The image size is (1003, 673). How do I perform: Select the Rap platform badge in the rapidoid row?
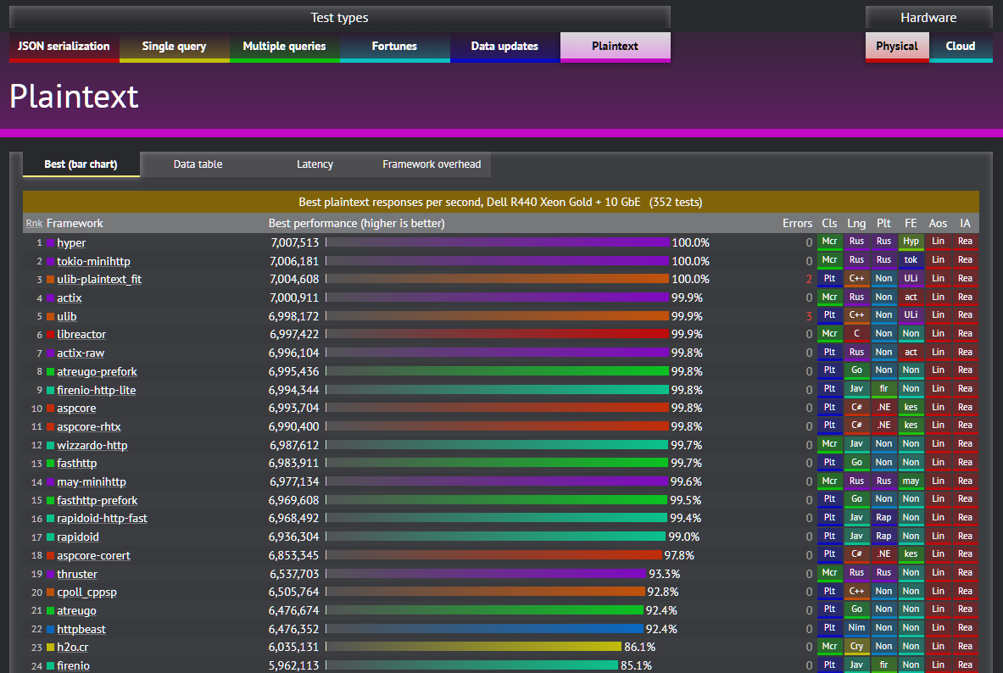click(x=883, y=537)
